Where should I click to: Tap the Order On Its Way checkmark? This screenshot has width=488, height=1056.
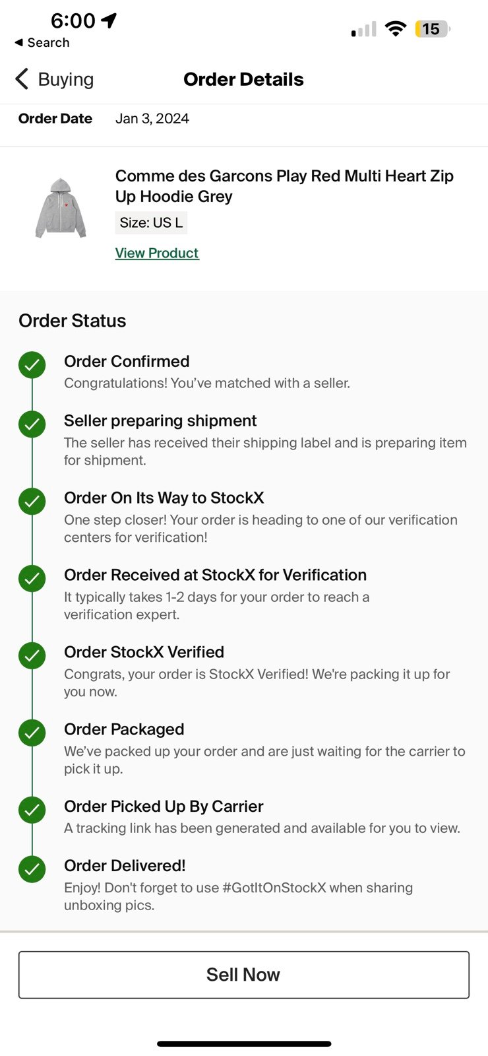[32, 501]
